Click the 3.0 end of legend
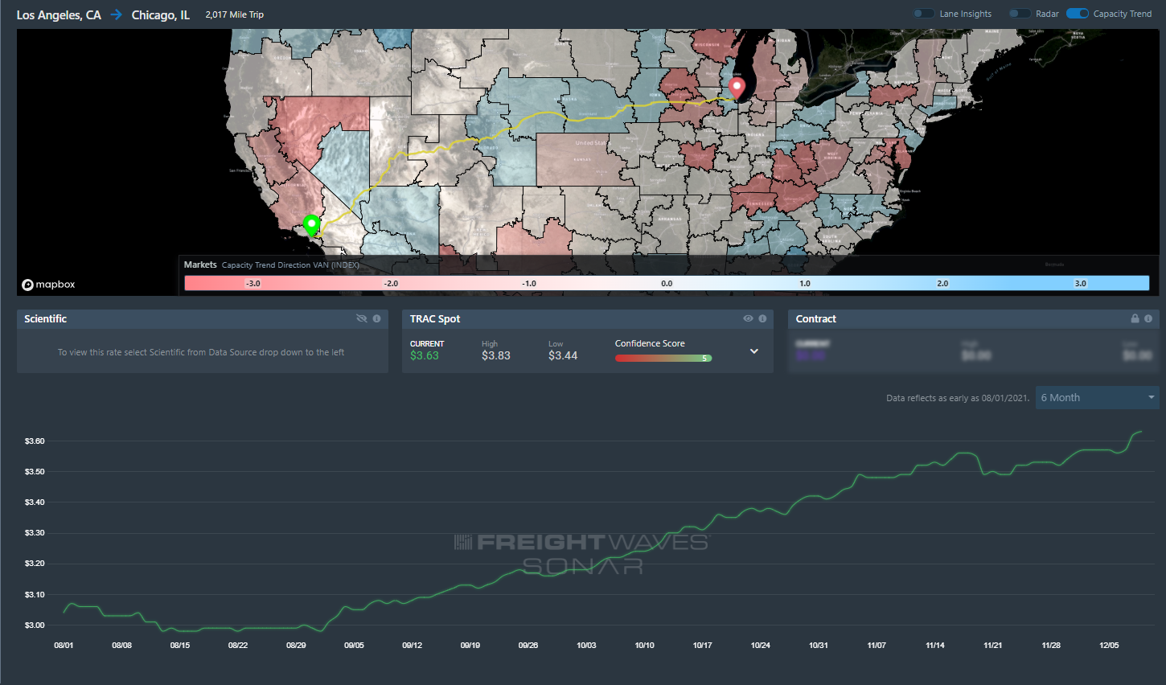 coord(1081,283)
